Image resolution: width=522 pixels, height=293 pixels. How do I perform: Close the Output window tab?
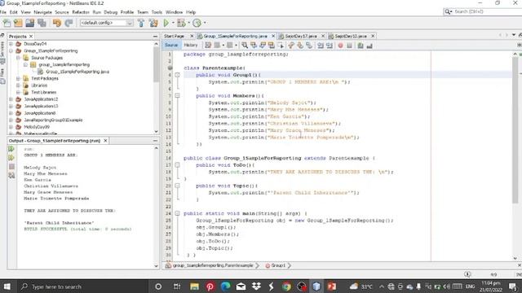pos(105,141)
